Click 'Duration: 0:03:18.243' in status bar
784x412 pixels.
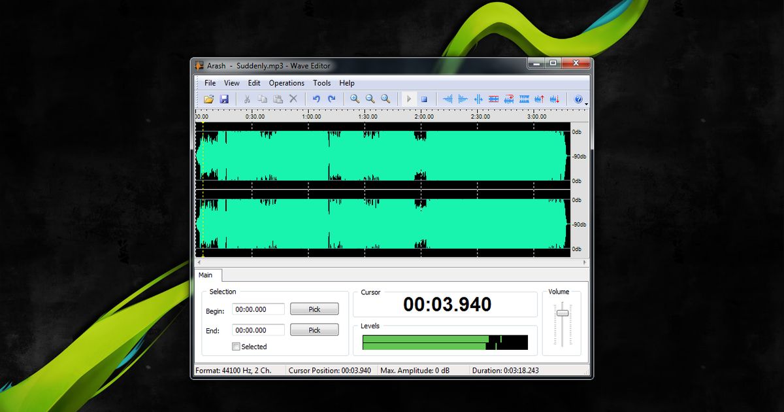point(506,370)
